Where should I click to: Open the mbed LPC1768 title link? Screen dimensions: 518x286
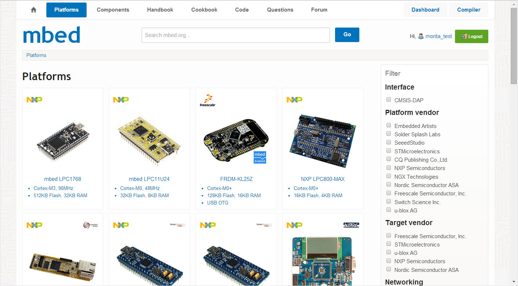click(x=63, y=179)
